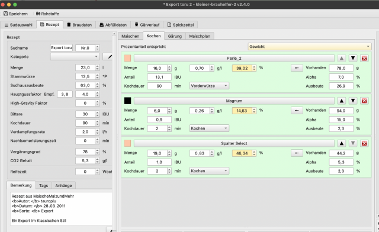Click the Magnum Alpha 15,0 field
Image resolution: width=379 pixels, height=232 pixels.
tap(341, 120)
